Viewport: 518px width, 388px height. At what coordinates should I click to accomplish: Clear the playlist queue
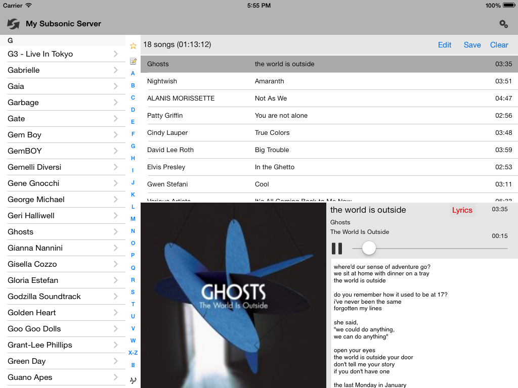click(499, 45)
